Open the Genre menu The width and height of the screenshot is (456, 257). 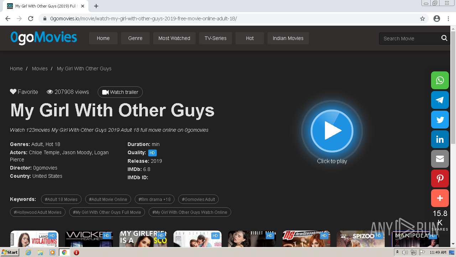pyautogui.click(x=135, y=38)
